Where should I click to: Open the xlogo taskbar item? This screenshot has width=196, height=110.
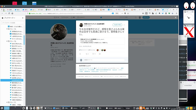pyautogui.click(x=126, y=108)
